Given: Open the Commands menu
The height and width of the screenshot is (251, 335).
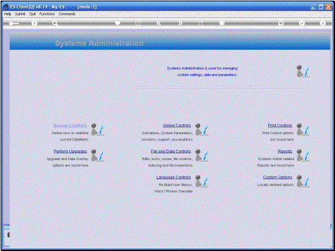Looking at the screenshot, I should click(x=67, y=14).
